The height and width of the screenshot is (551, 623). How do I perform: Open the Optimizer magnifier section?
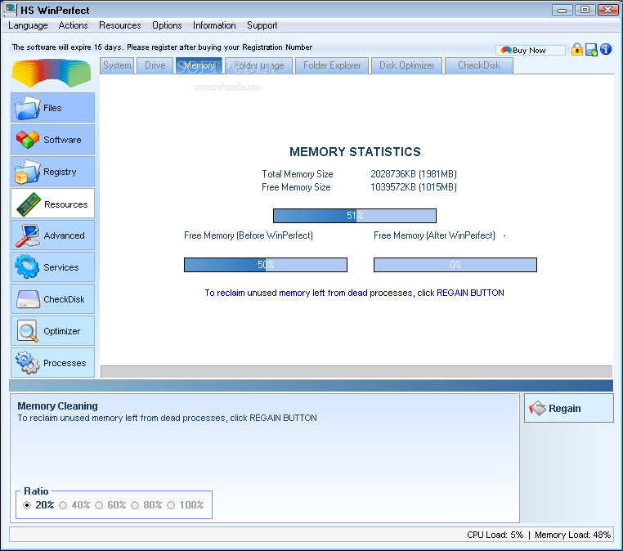pos(52,331)
